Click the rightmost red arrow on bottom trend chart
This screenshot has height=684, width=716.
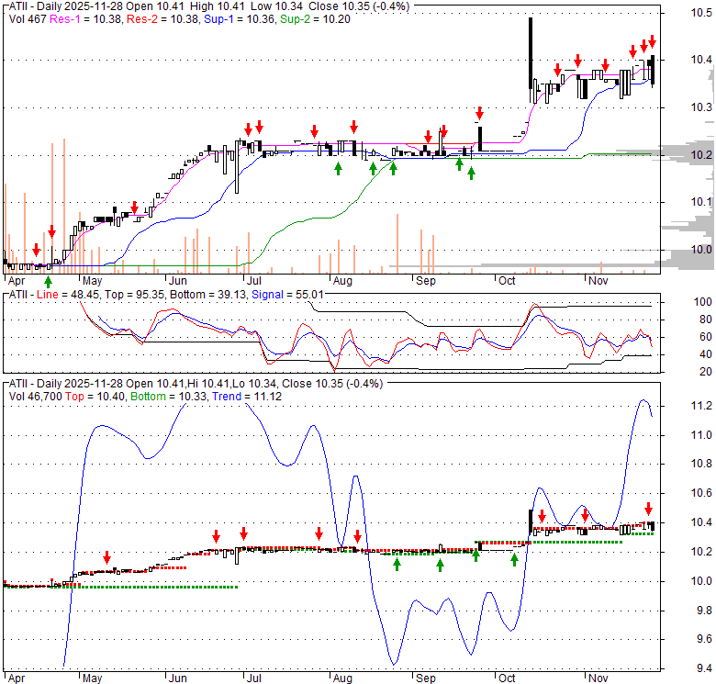(648, 509)
